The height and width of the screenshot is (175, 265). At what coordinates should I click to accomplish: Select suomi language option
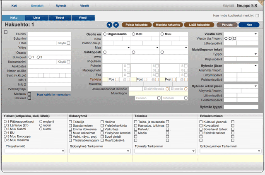point(41,129)
